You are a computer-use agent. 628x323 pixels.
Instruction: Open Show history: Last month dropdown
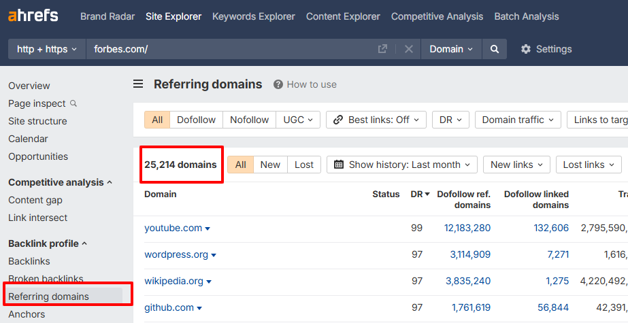[401, 165]
